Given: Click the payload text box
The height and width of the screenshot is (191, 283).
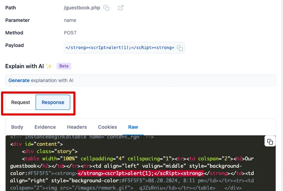Looking at the screenshot, I should (x=124, y=48).
